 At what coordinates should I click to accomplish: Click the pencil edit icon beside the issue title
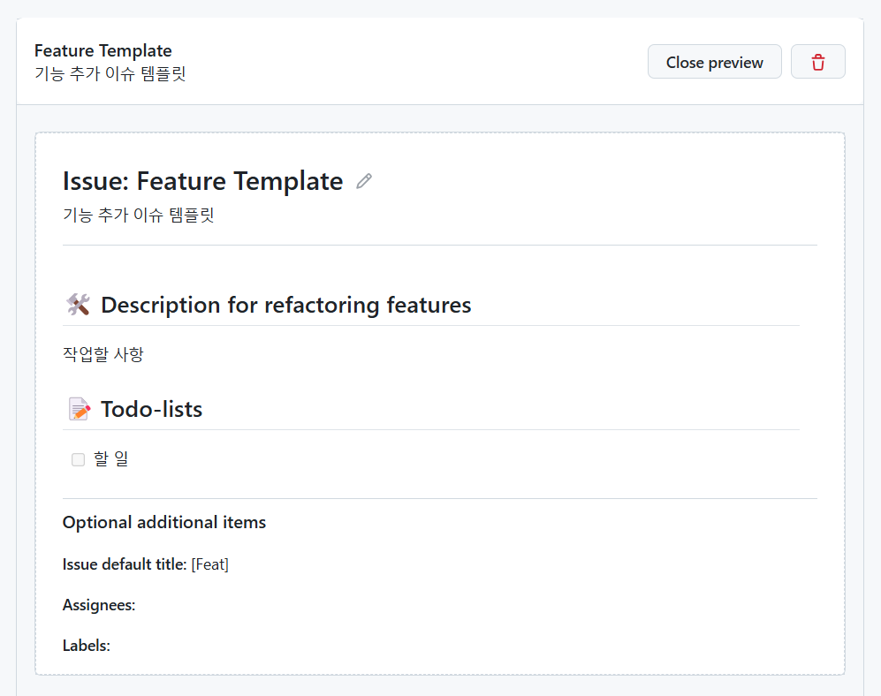click(x=364, y=181)
